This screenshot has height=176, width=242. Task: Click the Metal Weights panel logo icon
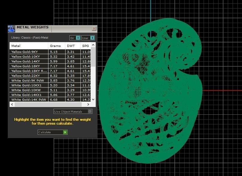coord(11,29)
